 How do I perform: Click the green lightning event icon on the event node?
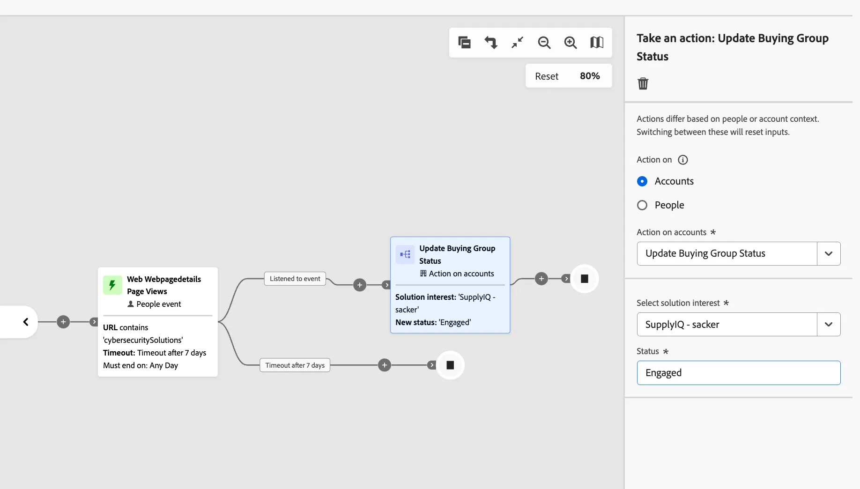pos(112,285)
